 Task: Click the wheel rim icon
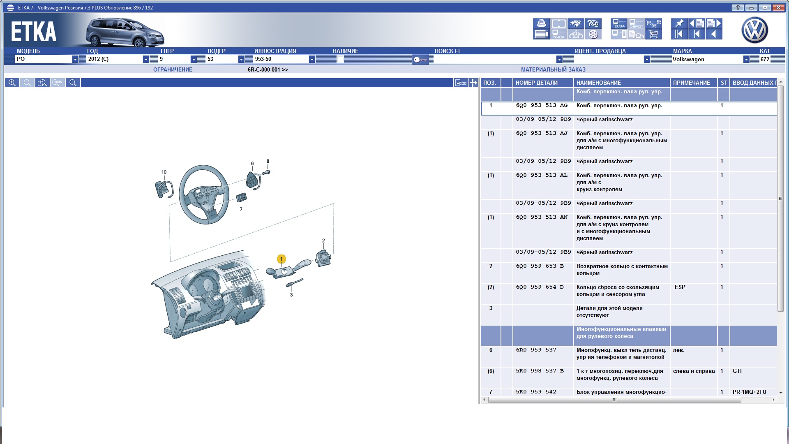pyautogui.click(x=593, y=34)
